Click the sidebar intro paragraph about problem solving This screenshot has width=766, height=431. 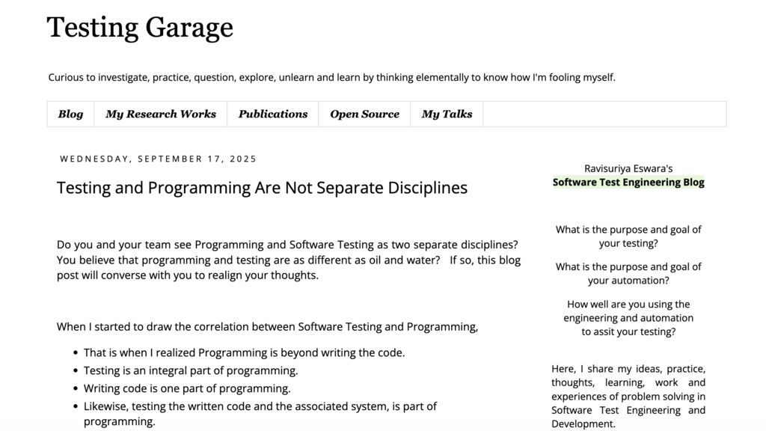[x=628, y=396]
